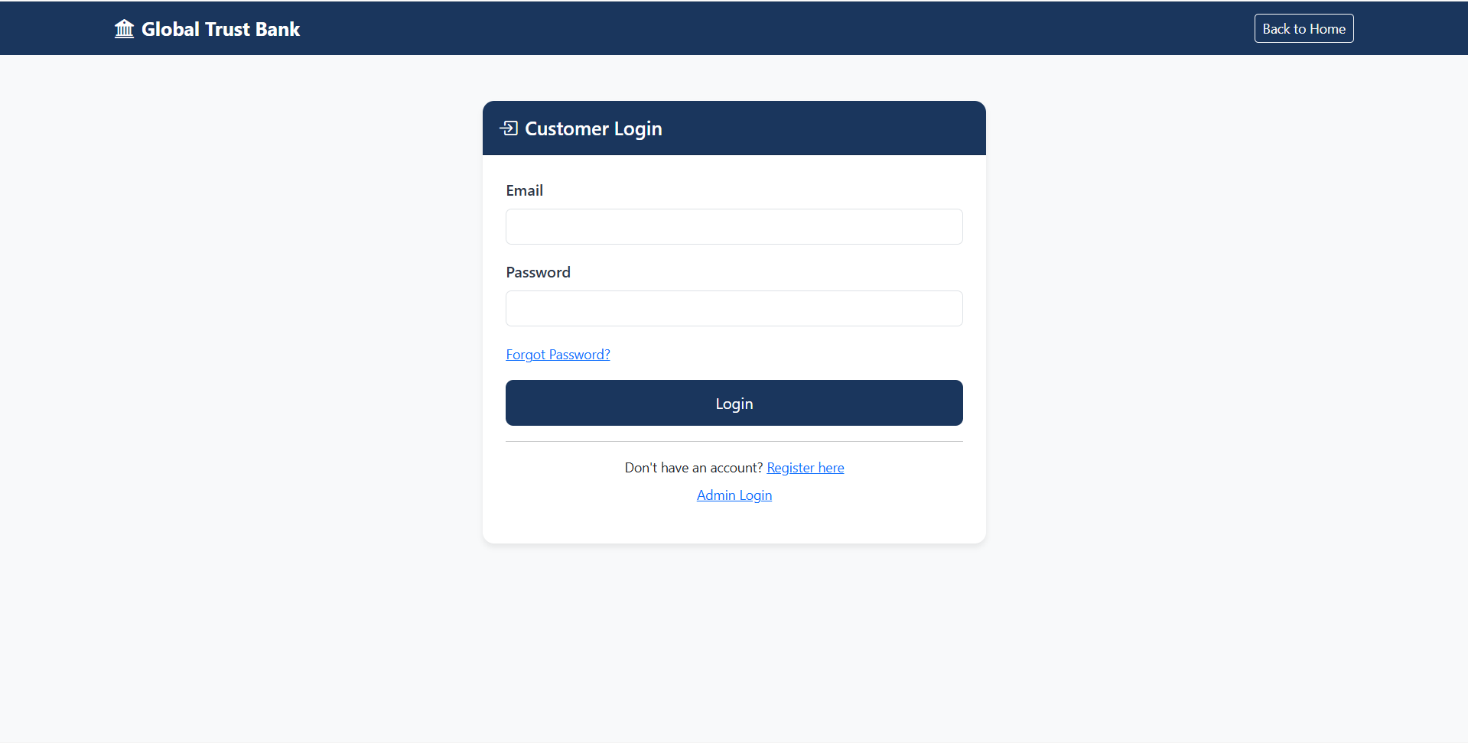Follow the Register here link
This screenshot has width=1468, height=743.
[x=805, y=468]
